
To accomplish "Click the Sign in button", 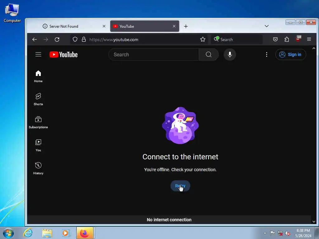I will [x=291, y=54].
